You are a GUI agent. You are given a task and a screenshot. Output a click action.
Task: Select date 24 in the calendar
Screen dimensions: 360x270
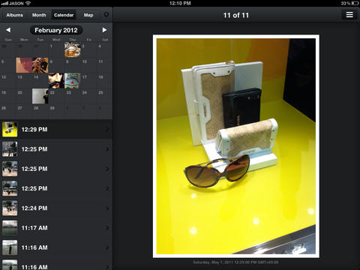[x=88, y=96]
